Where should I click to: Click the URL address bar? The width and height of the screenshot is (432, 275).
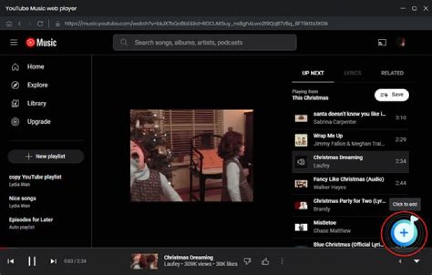[x=196, y=23]
